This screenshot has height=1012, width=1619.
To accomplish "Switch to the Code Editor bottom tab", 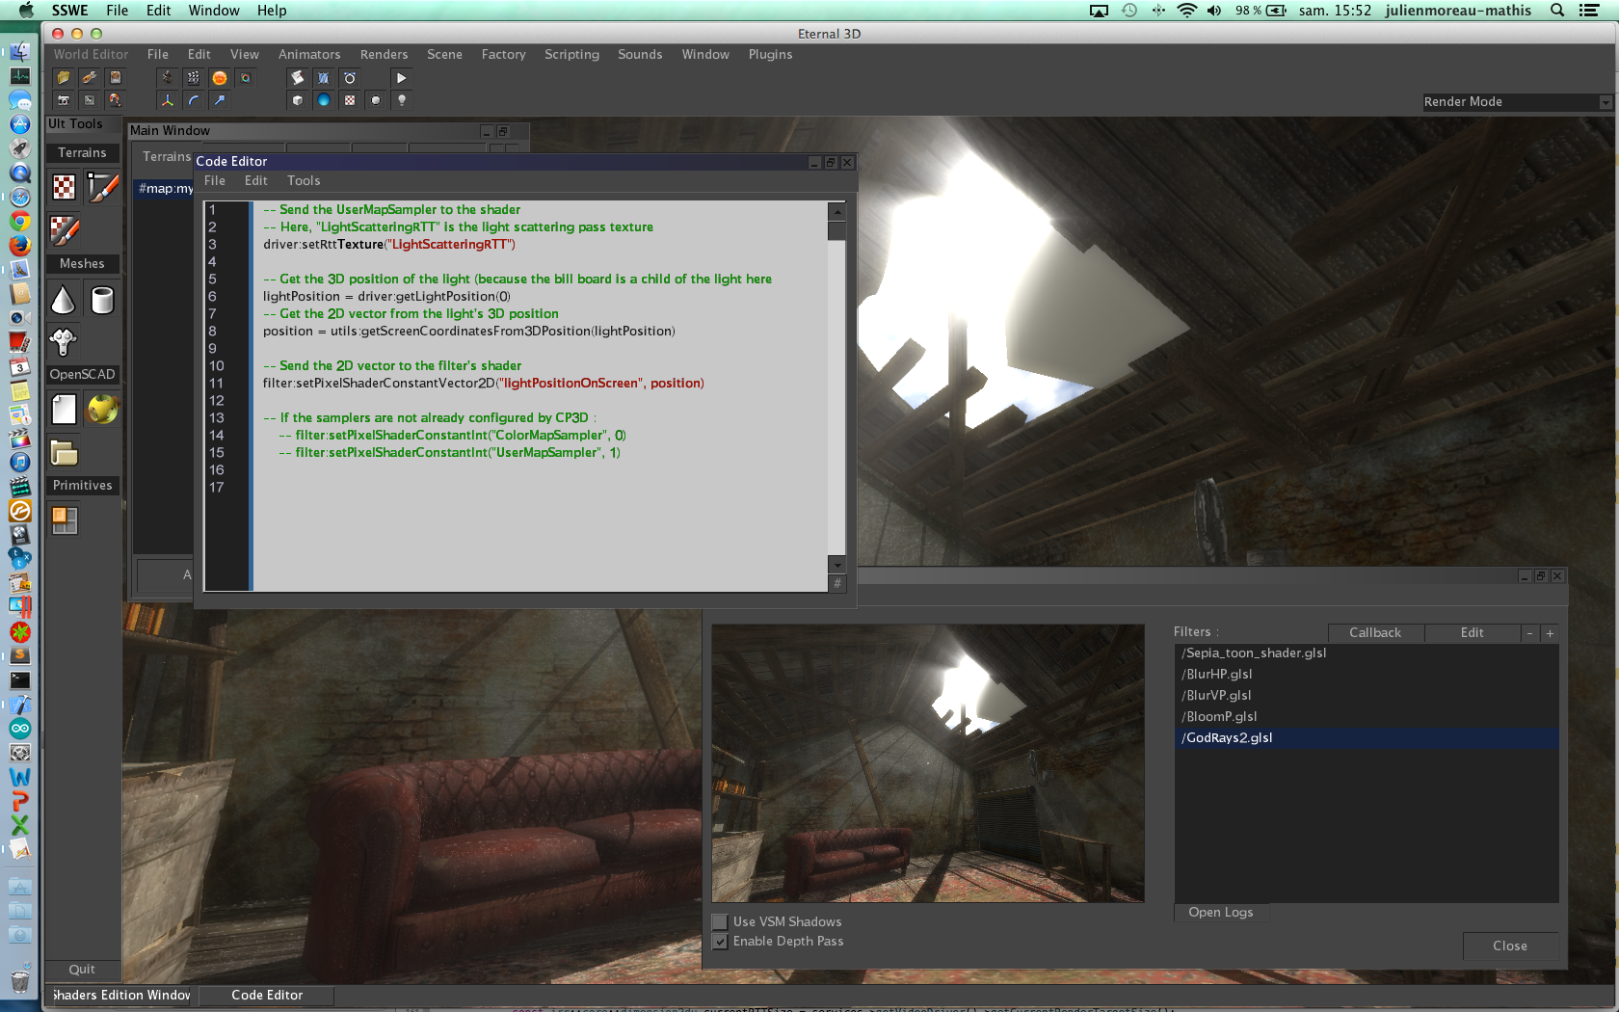I will coord(267,995).
